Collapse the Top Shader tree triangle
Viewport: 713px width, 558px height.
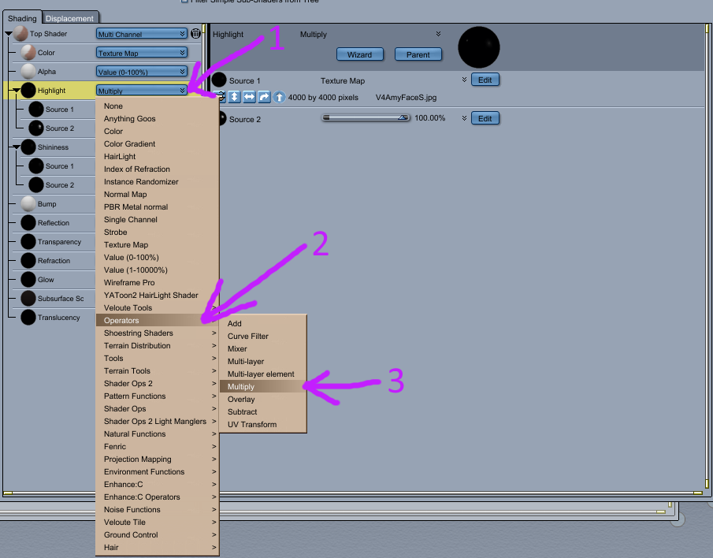pos(9,34)
